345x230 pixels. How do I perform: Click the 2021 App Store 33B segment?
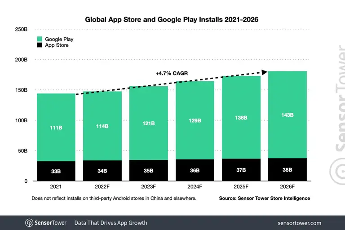click(56, 171)
